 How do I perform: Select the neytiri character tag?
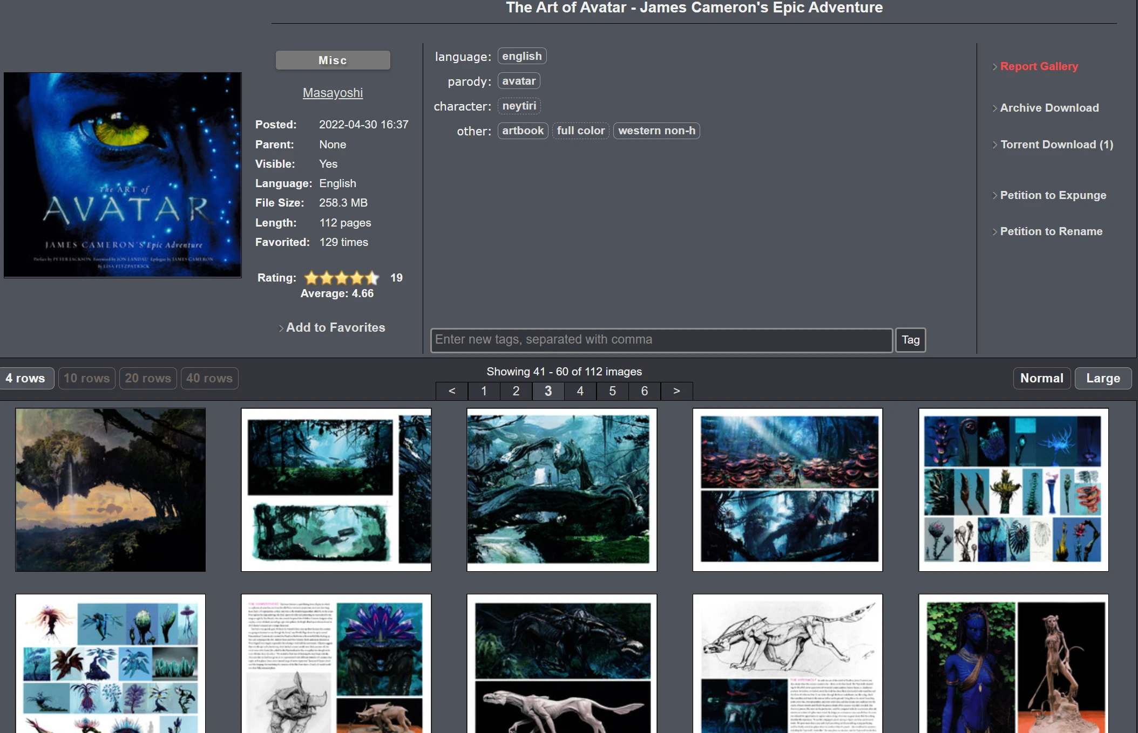pyautogui.click(x=519, y=106)
